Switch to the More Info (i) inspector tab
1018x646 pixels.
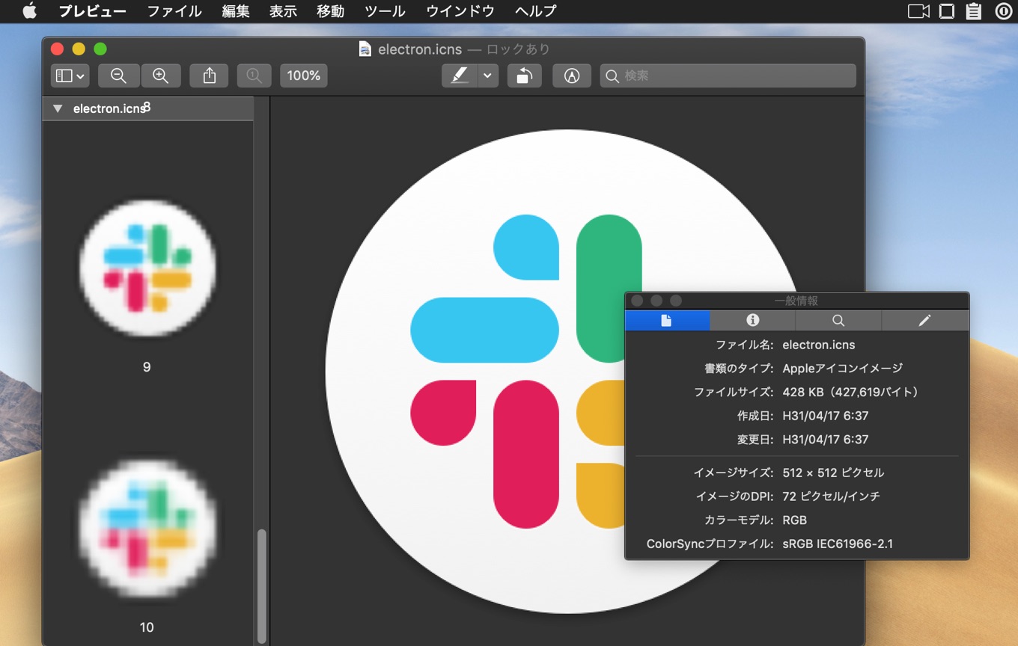(x=753, y=320)
